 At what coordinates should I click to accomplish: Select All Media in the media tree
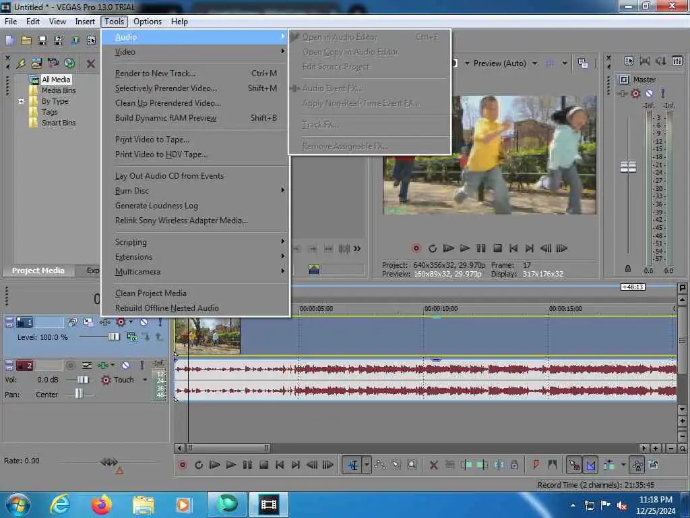(x=56, y=80)
